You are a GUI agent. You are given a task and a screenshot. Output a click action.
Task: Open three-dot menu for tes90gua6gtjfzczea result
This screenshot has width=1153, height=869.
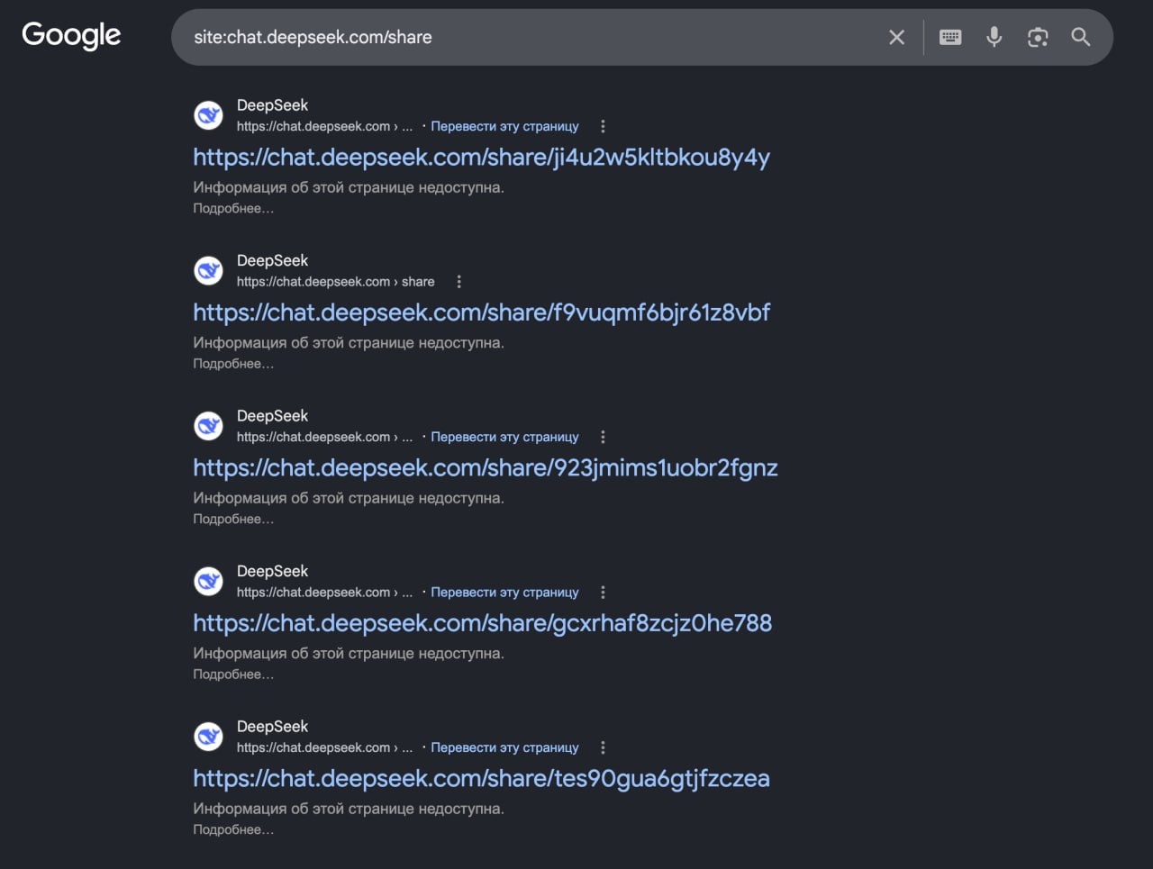pyautogui.click(x=603, y=747)
